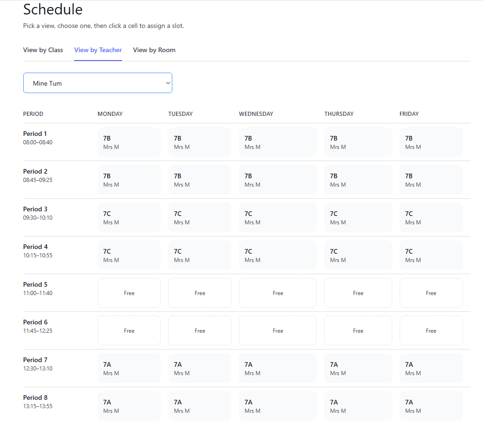Image resolution: width=483 pixels, height=424 pixels.
Task: Click Thursday Period 2 7B cell
Action: (x=358, y=180)
